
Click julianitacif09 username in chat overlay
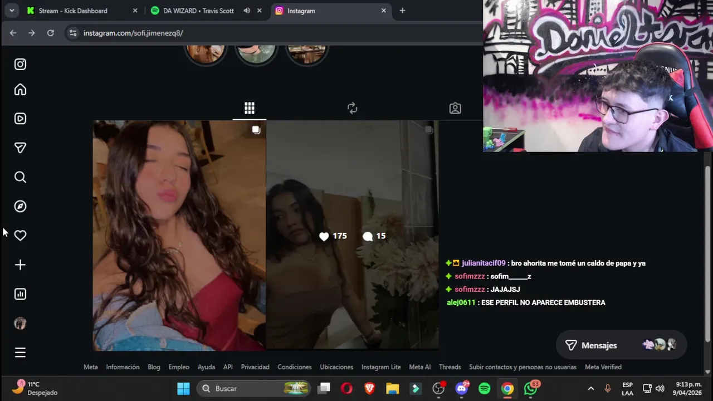[x=484, y=263]
